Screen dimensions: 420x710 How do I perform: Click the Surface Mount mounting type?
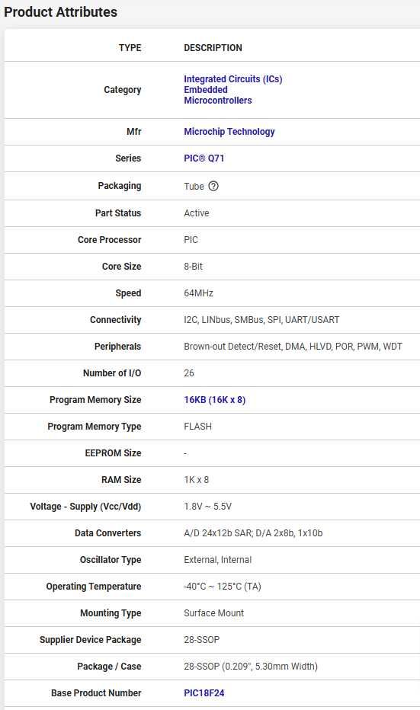[214, 612]
